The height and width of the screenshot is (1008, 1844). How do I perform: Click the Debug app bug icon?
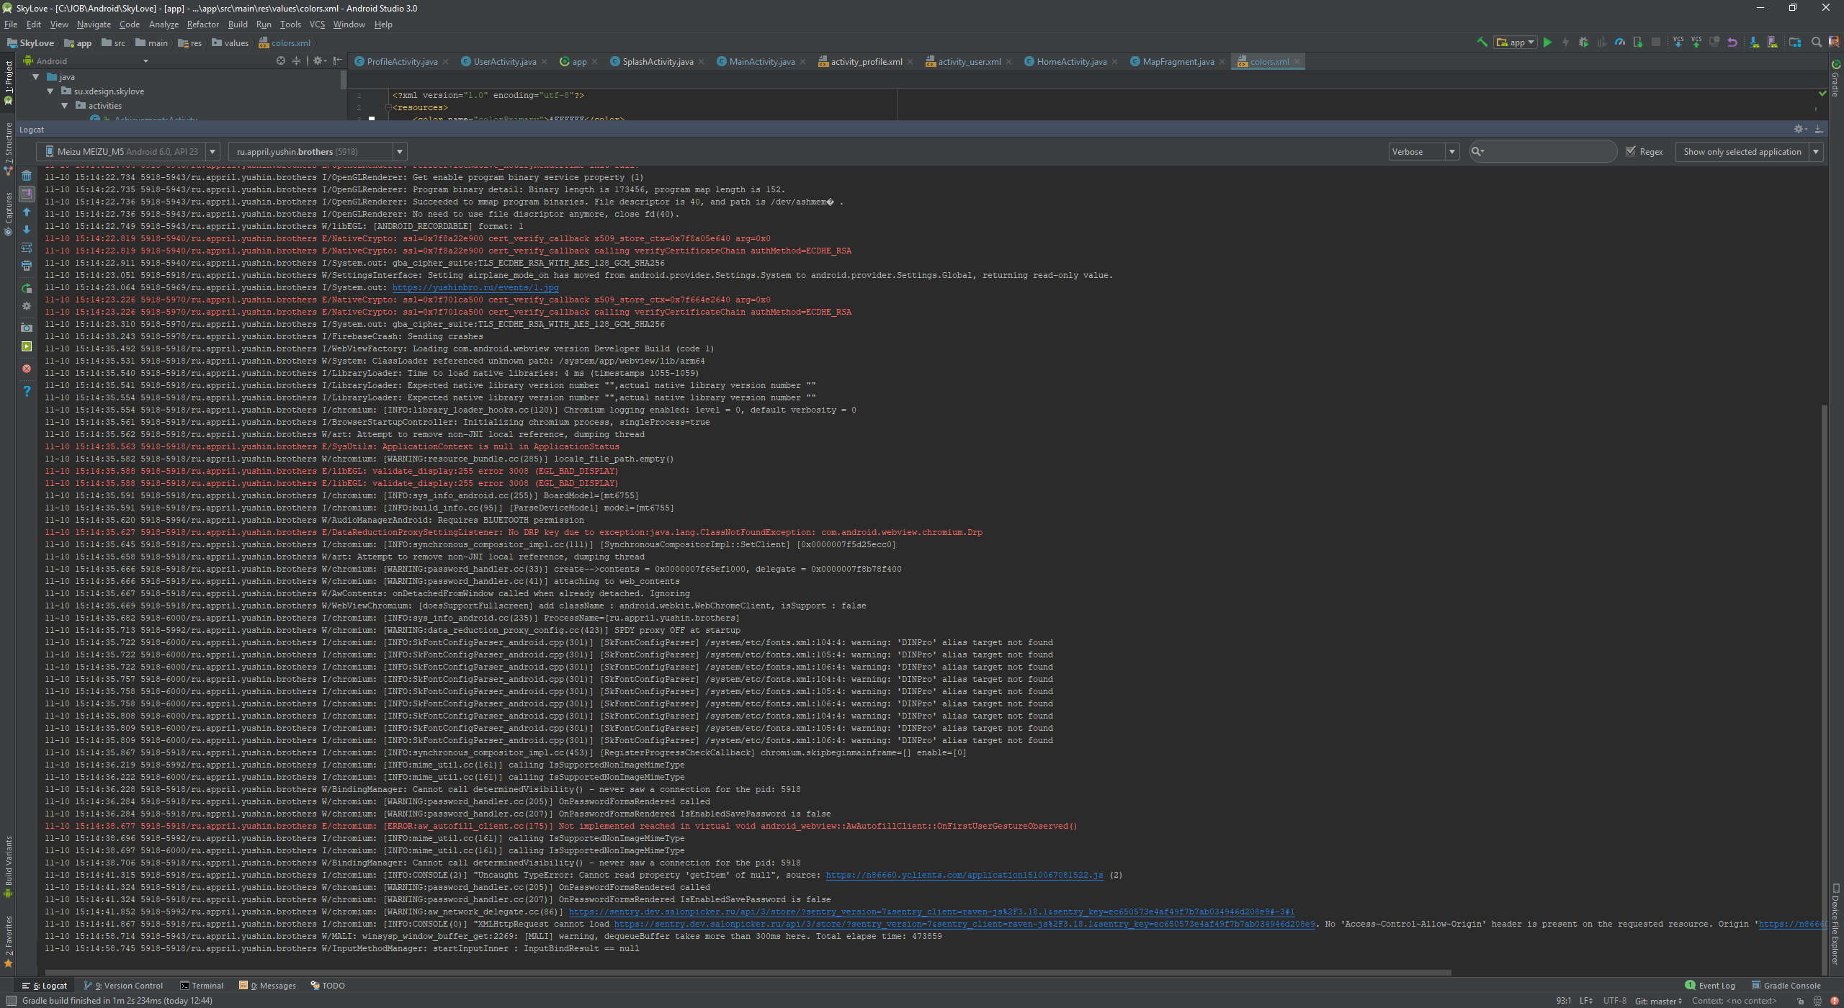click(1583, 42)
